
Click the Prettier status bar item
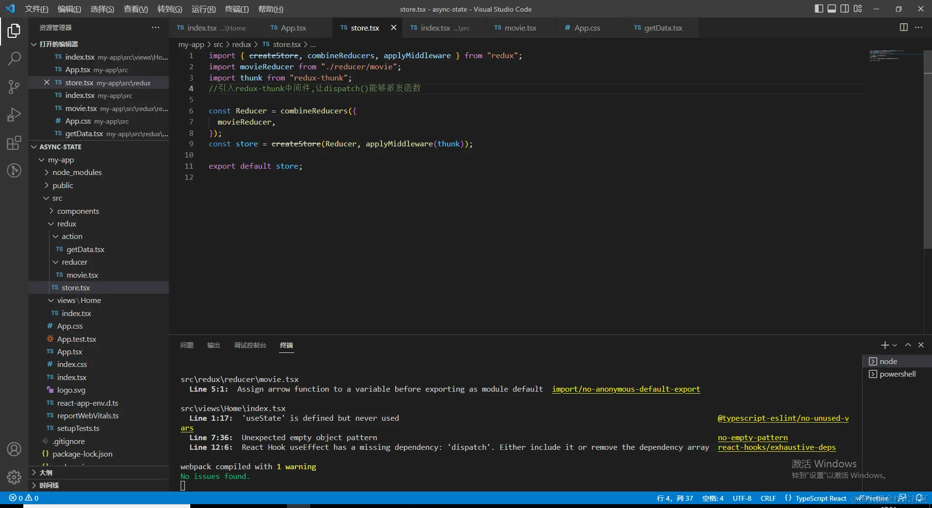[873, 498]
